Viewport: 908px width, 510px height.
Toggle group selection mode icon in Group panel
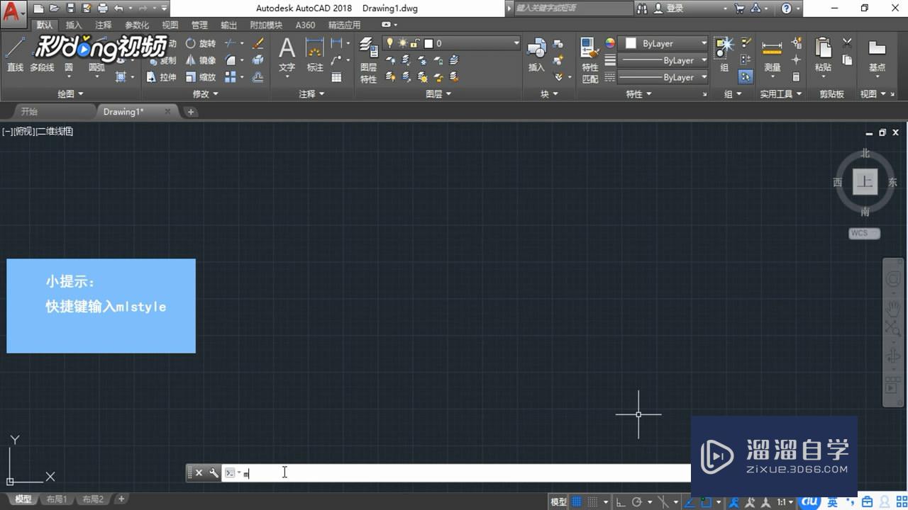[x=746, y=77]
